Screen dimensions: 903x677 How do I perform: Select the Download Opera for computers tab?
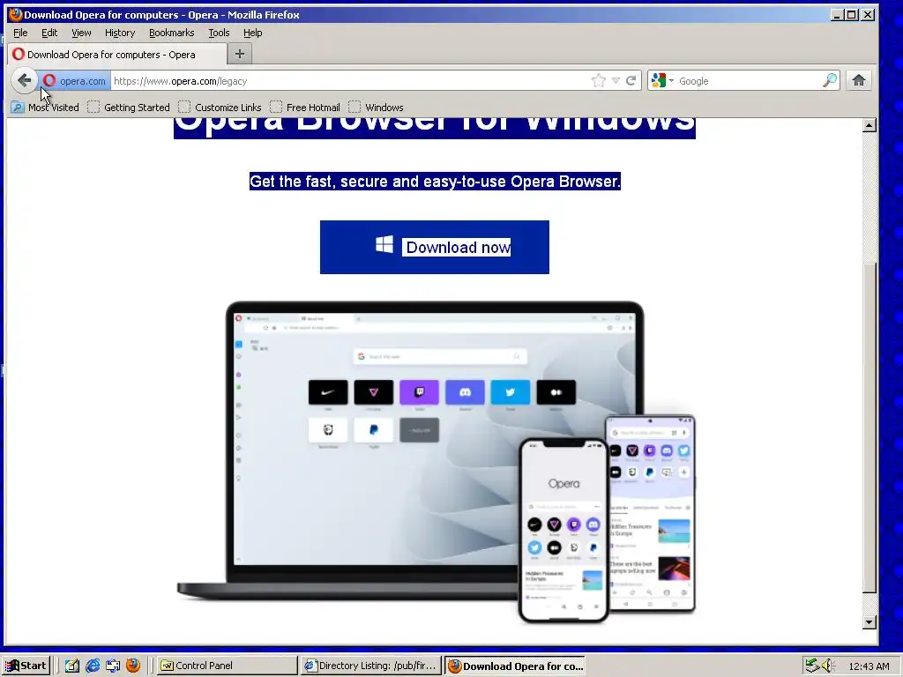point(117,55)
